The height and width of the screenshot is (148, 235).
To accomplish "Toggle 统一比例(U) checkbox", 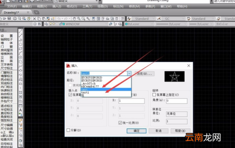I will coord(120,123).
